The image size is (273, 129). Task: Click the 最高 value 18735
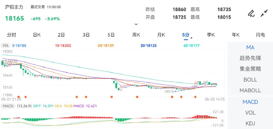[224, 9]
